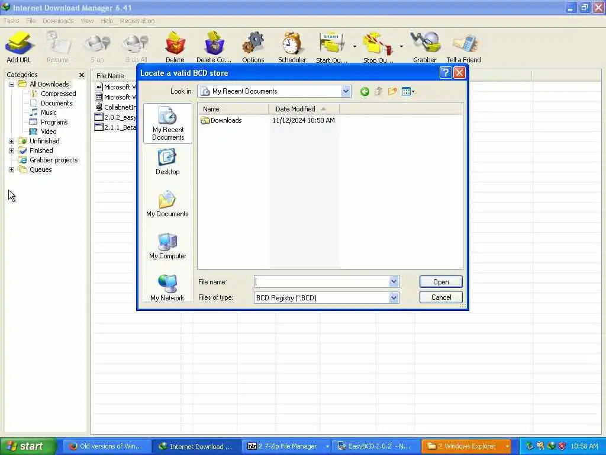Screen dimensions: 606x455
Task: Collapse the All Downloads tree node
Action: point(12,84)
